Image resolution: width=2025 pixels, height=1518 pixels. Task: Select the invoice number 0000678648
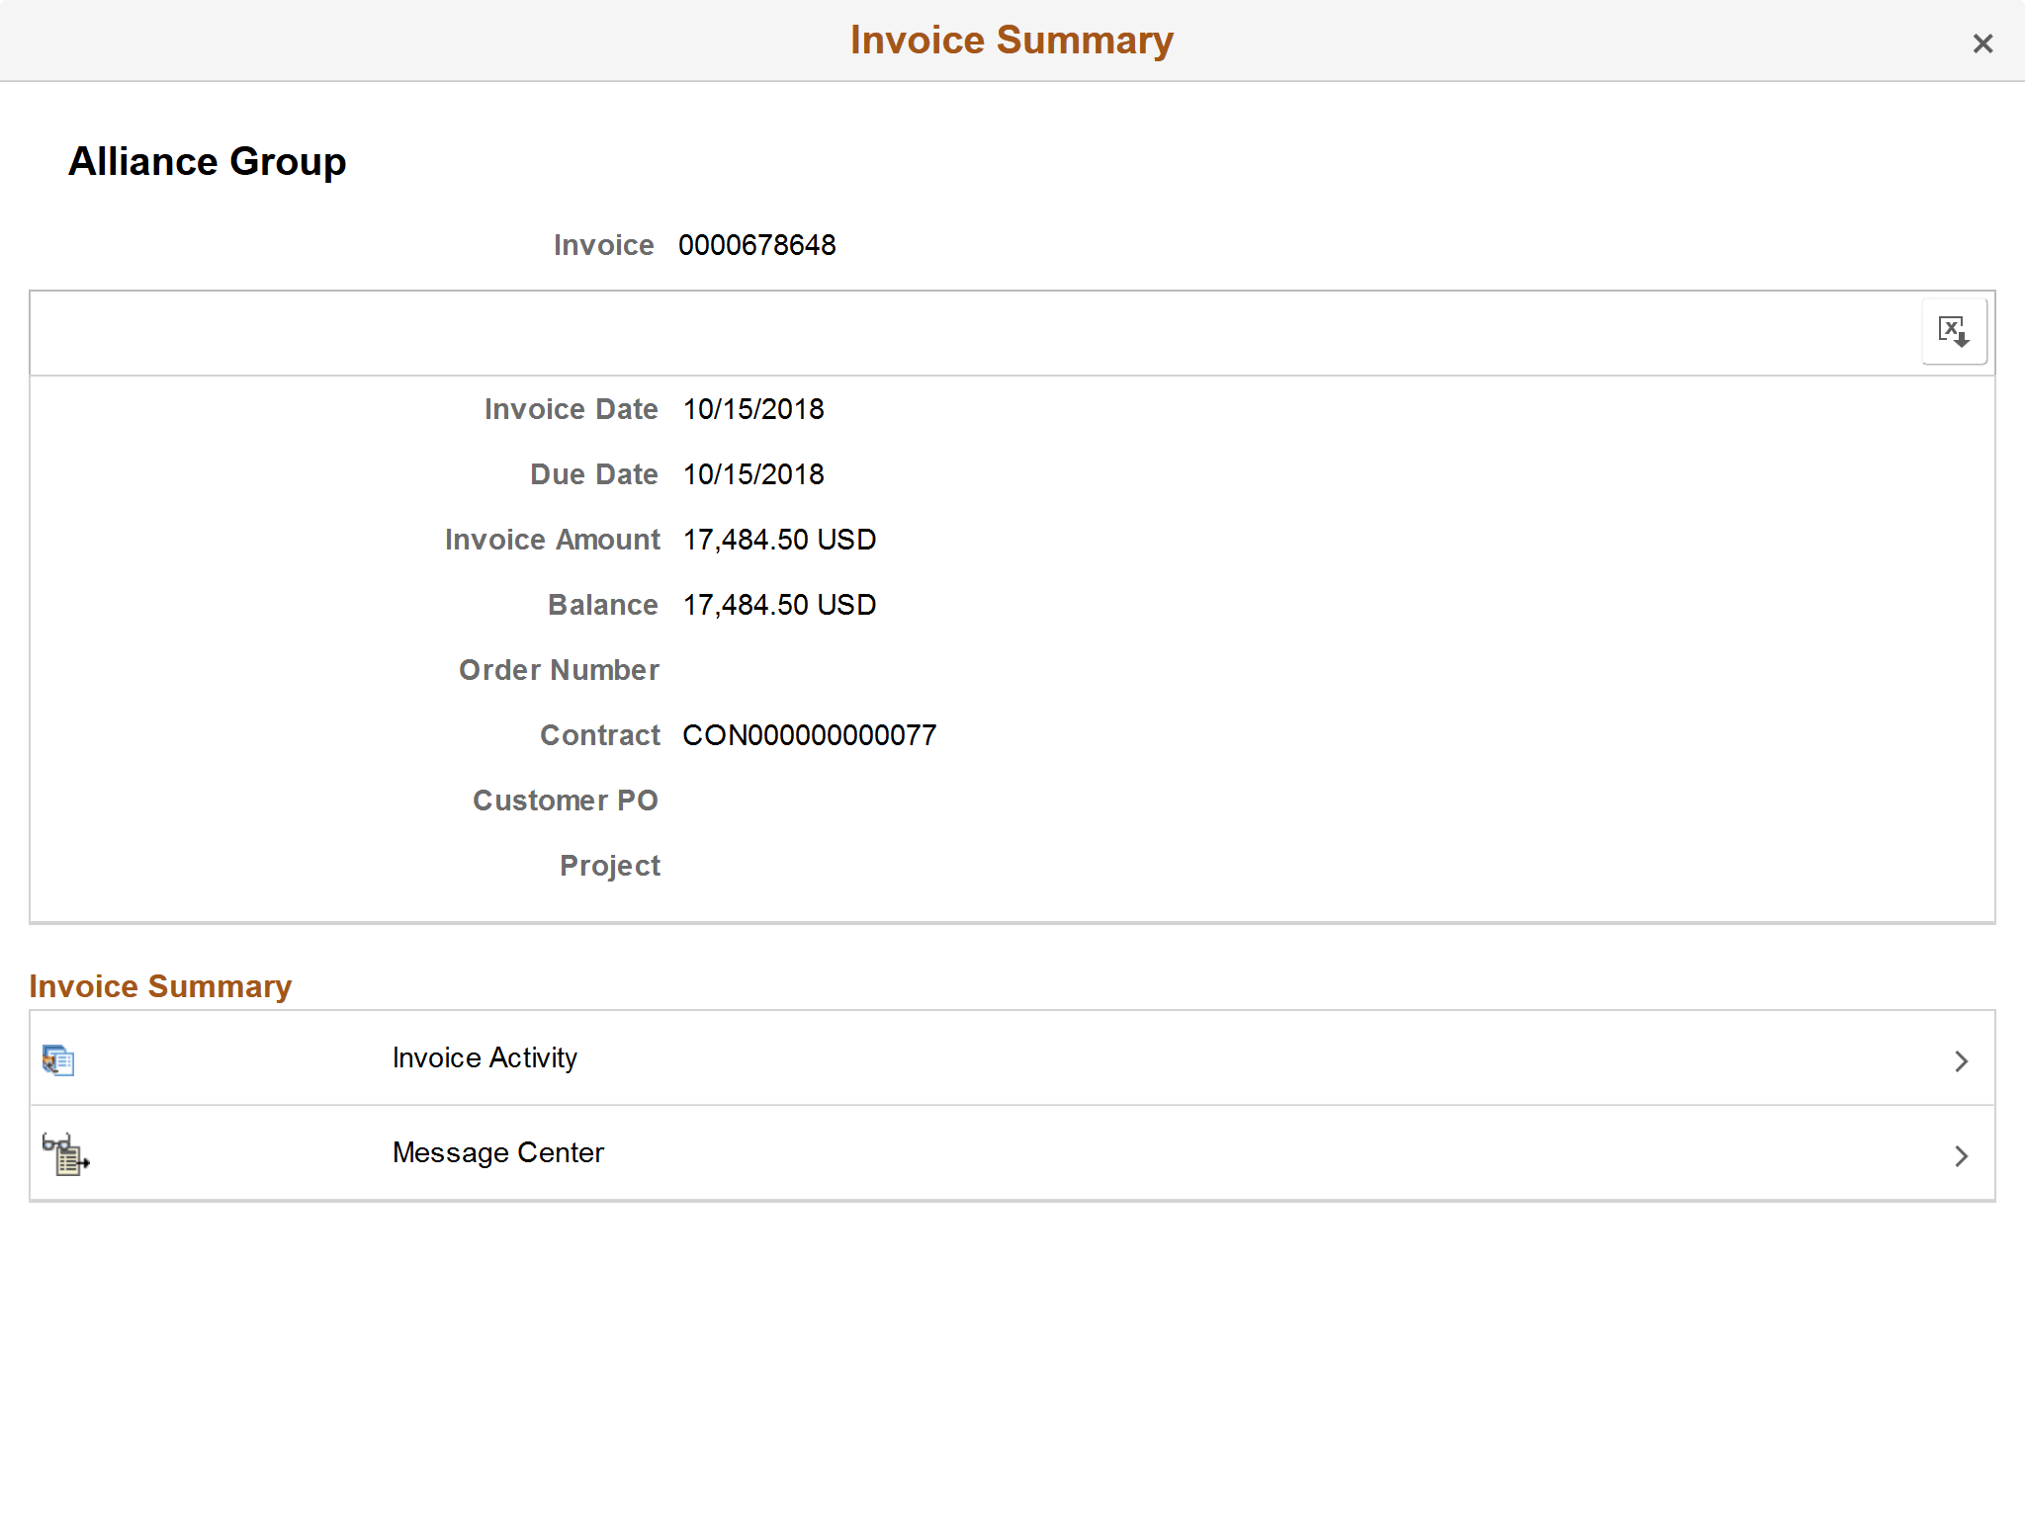pos(757,245)
